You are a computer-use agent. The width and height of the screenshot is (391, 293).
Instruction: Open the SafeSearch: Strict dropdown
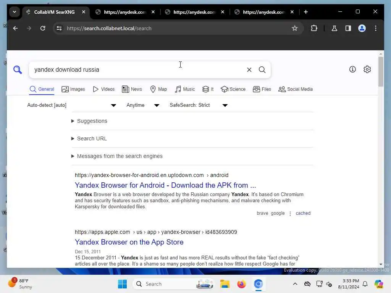(199, 105)
